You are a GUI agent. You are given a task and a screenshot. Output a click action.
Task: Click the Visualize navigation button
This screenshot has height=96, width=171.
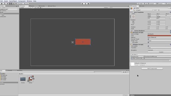click(159, 52)
